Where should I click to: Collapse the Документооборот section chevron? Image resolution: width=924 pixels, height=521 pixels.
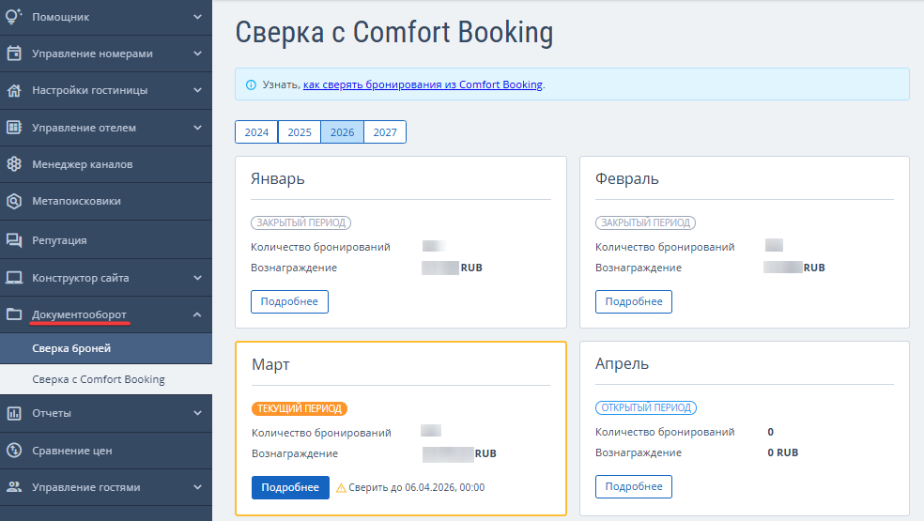click(x=197, y=314)
